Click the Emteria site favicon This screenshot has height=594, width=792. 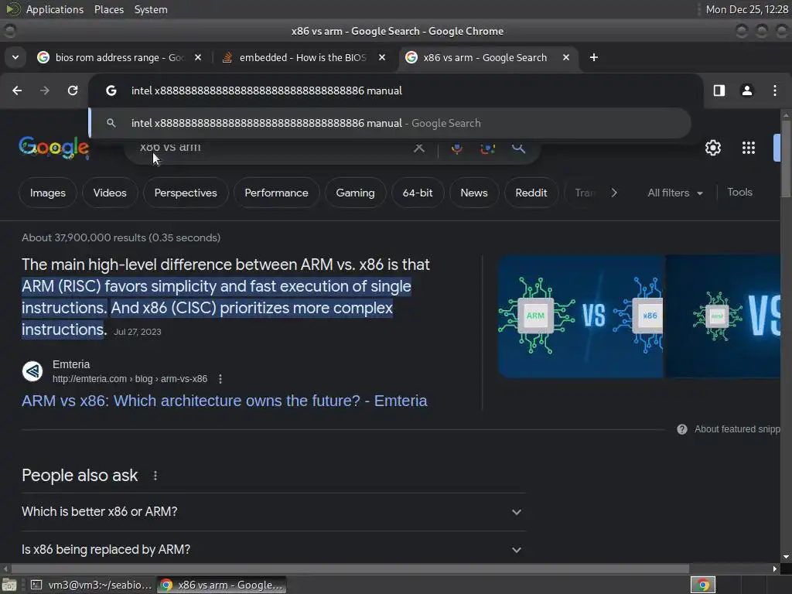coord(32,371)
